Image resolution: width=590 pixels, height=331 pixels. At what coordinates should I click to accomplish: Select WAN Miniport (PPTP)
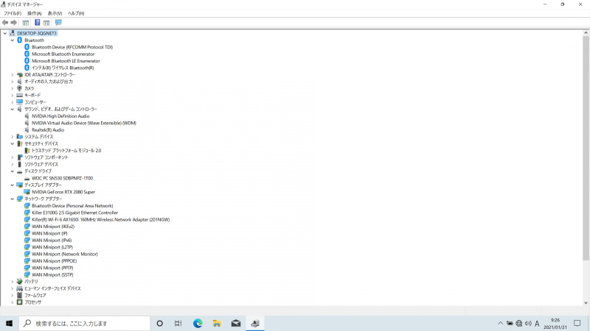coord(52,268)
